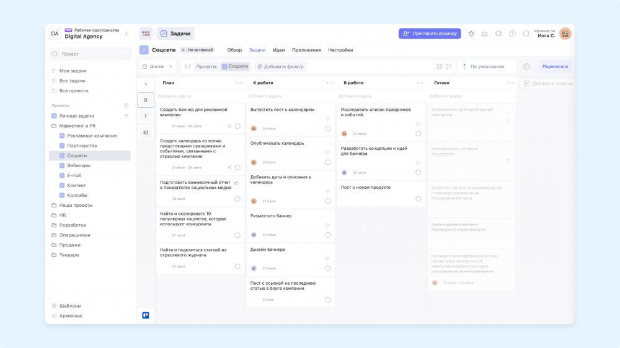
Task: Open notifications bell icon
Action: pos(498,33)
